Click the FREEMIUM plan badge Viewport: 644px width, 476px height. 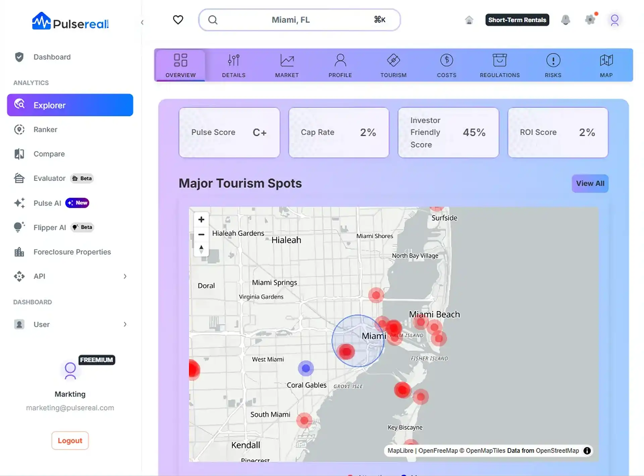97,360
